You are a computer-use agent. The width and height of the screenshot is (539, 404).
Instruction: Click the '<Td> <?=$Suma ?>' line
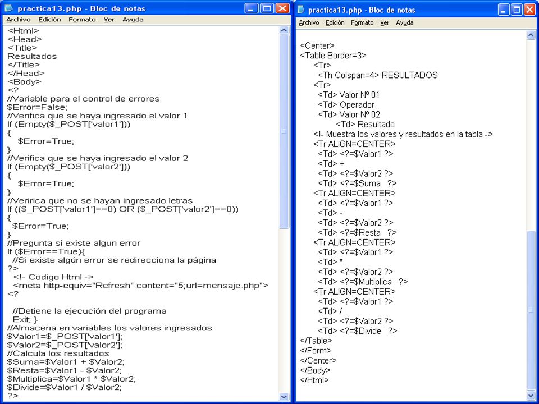coord(357,183)
